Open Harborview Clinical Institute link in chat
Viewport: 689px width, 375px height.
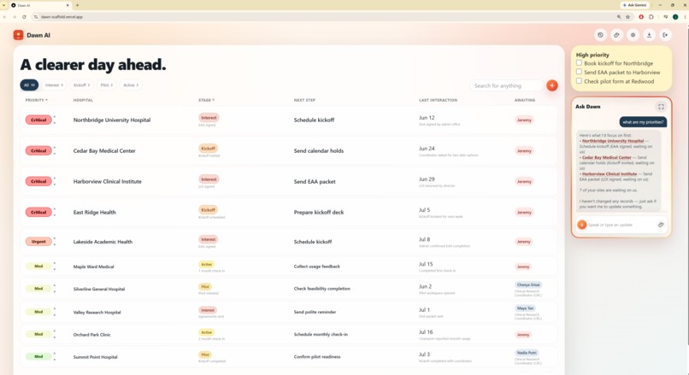tap(609, 174)
